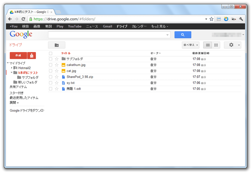Open the wrench settings menu in Chrome
The height and width of the screenshot is (173, 252).
241,19
